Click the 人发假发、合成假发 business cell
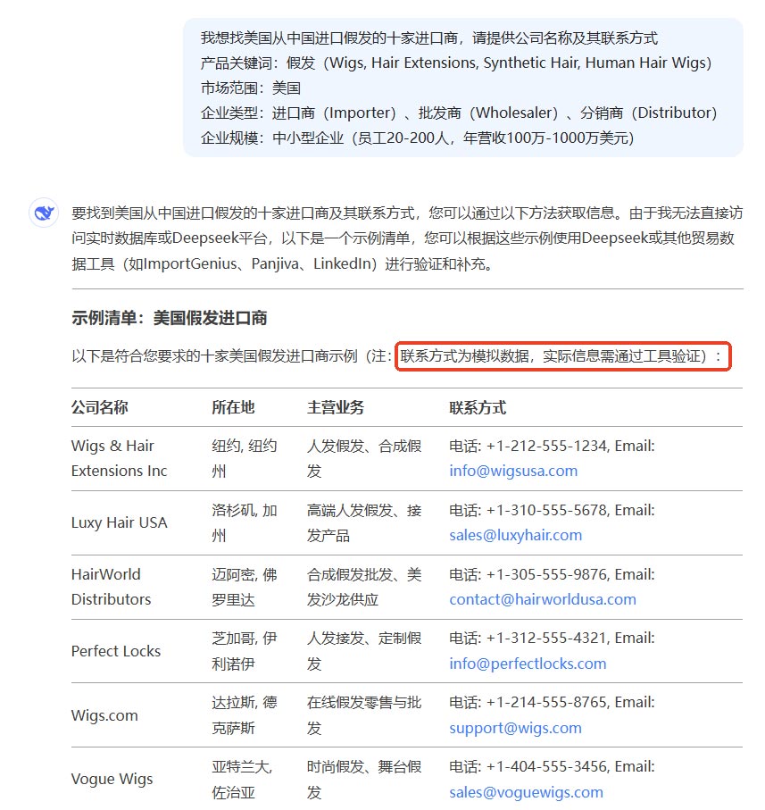The image size is (765, 810). tap(364, 458)
